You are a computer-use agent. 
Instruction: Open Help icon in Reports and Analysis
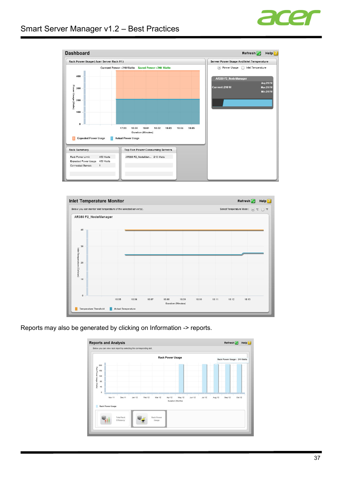click(x=249, y=343)
